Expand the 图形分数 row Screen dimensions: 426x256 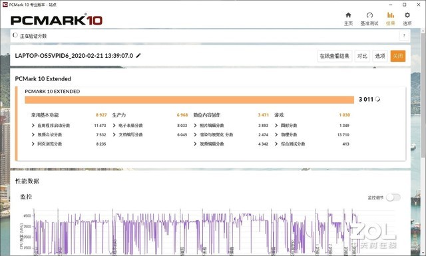click(x=276, y=126)
